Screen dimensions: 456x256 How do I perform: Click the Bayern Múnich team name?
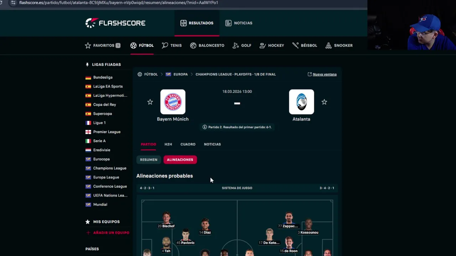click(173, 119)
